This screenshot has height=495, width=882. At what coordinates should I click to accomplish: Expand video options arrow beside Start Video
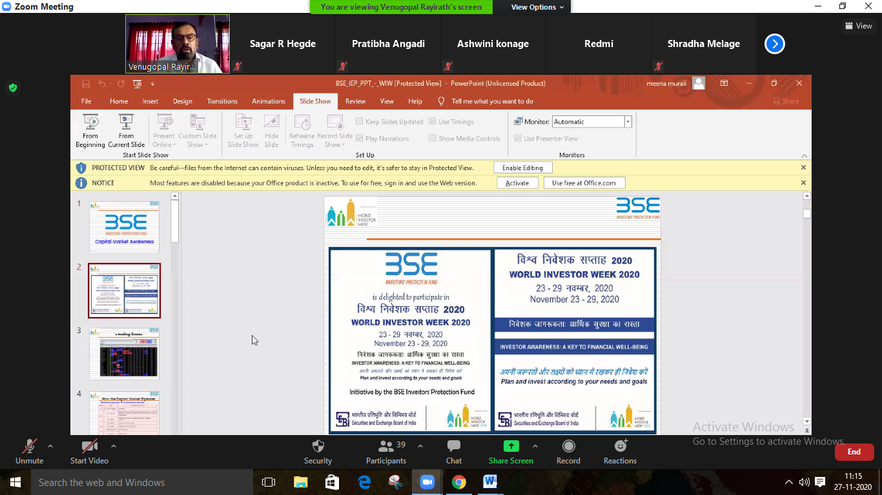click(114, 446)
